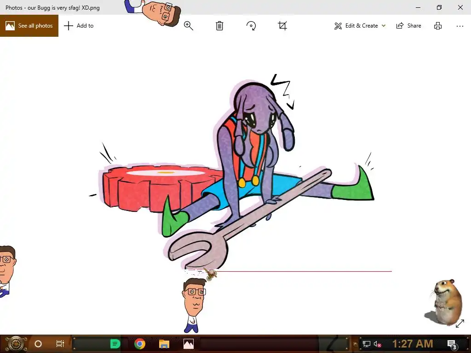The image size is (471, 353).
Task: Share the current photo
Action: [x=408, y=26]
